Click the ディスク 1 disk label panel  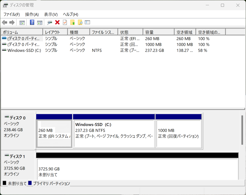click(x=18, y=165)
